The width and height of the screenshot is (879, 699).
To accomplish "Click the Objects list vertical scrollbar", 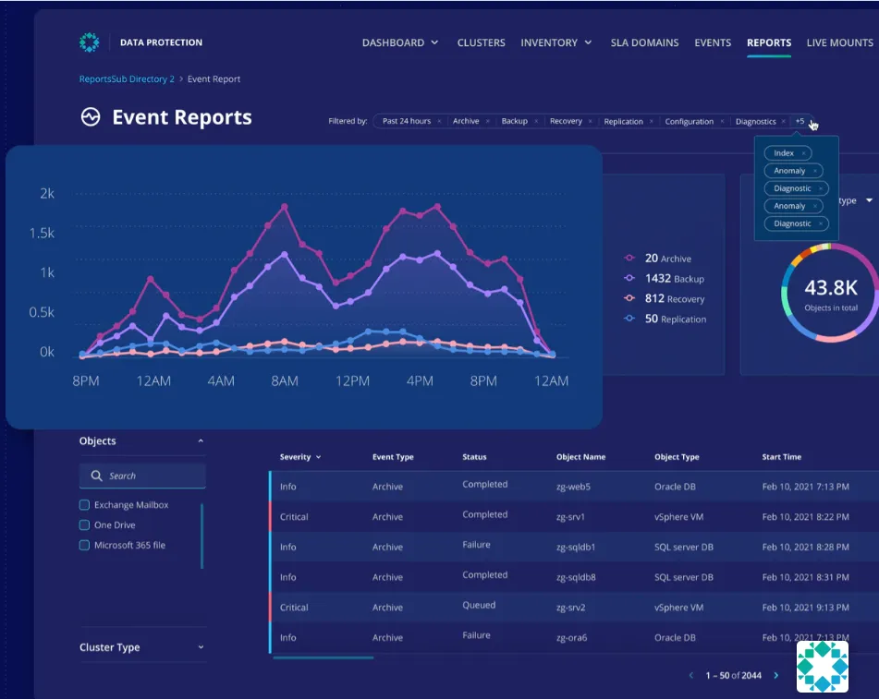I will pyautogui.click(x=201, y=536).
